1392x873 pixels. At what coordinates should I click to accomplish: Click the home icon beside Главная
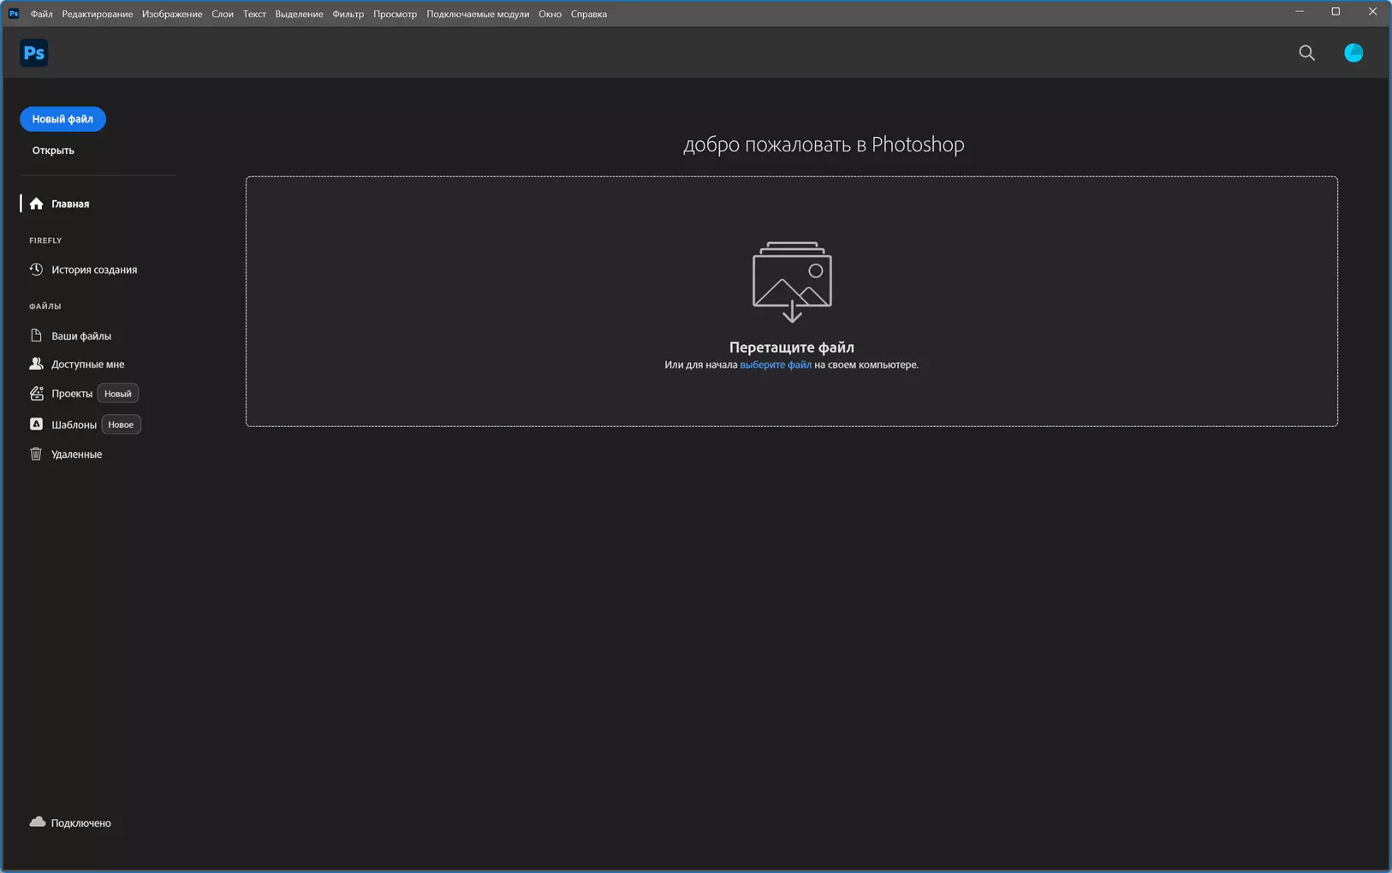point(36,204)
